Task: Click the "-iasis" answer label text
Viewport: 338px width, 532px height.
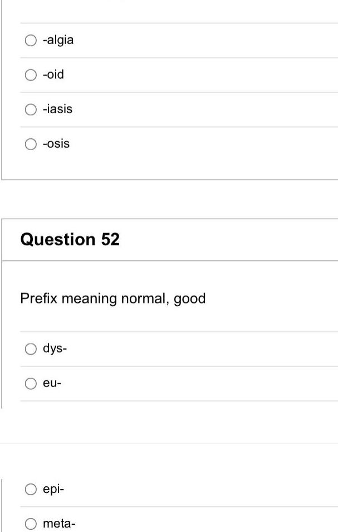Action: click(x=58, y=109)
